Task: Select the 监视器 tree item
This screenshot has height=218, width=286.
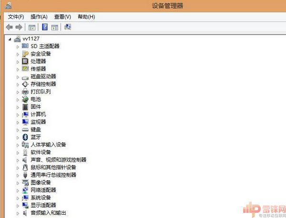Action: [38, 122]
